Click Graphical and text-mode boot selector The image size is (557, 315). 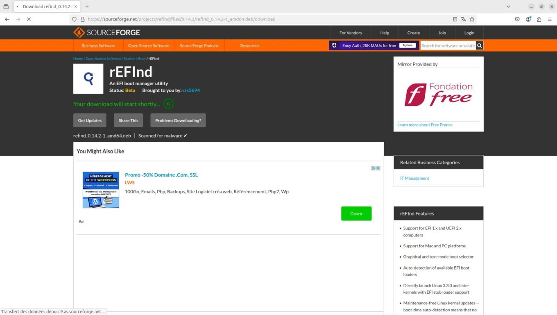coord(438,257)
